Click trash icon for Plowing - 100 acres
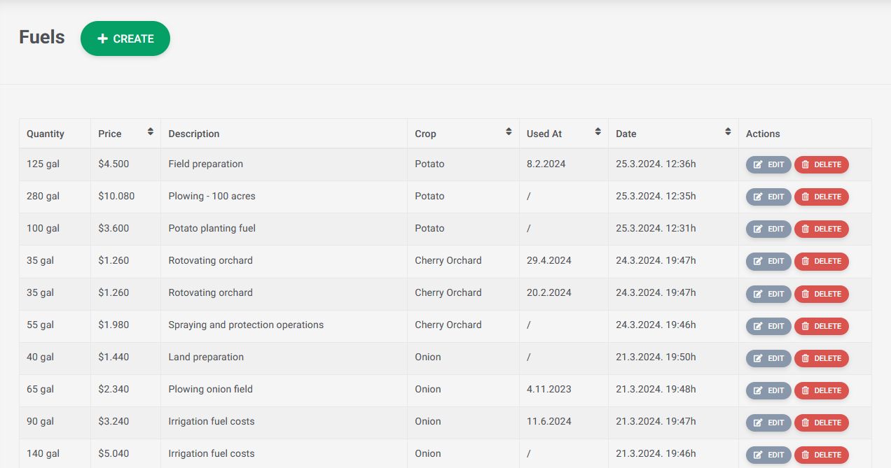 [806, 197]
